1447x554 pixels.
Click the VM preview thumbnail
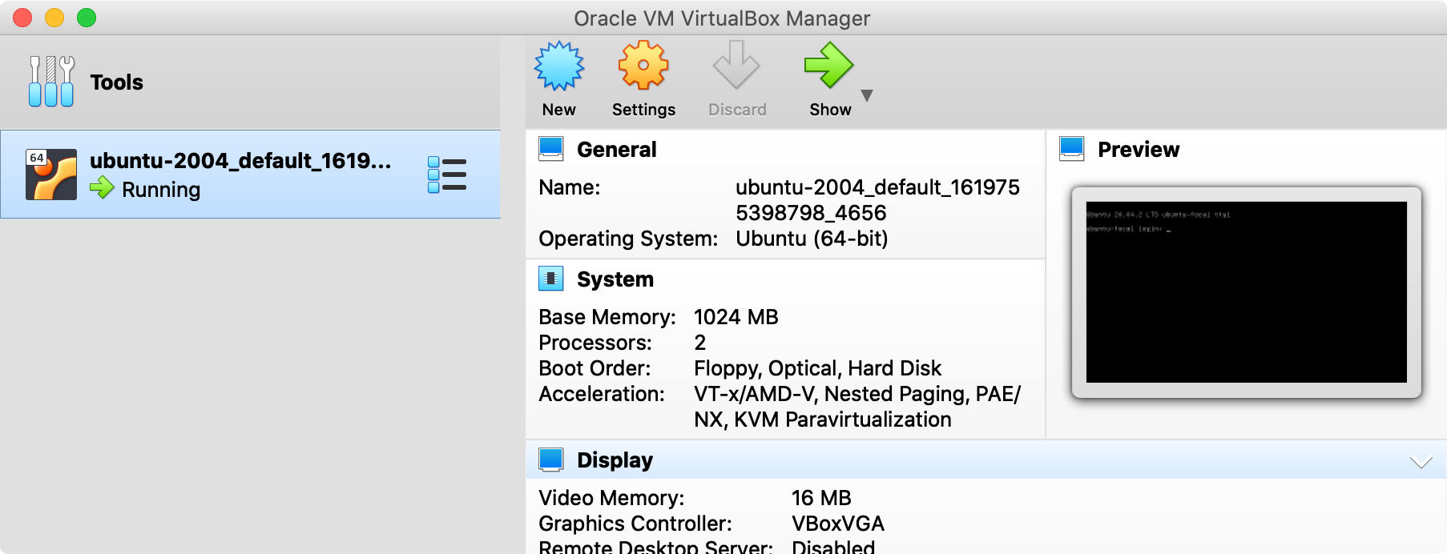pos(1246,292)
